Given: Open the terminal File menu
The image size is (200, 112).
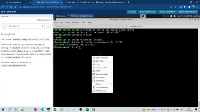Looking at the screenshot, I should coord(56,23).
